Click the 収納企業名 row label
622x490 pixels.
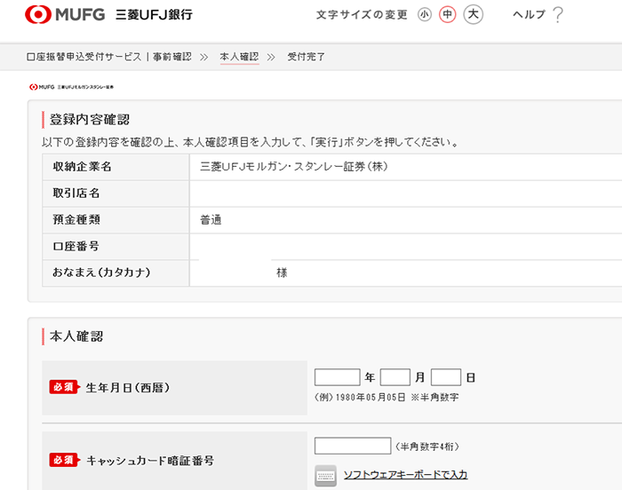(x=82, y=167)
